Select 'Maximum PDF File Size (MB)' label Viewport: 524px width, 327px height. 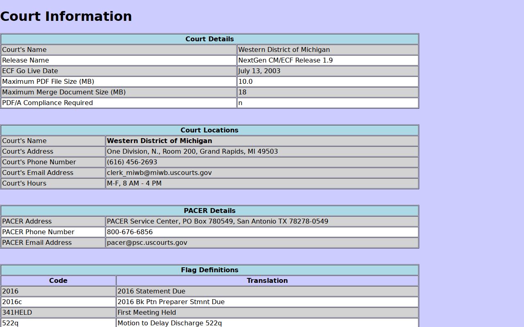(x=48, y=82)
